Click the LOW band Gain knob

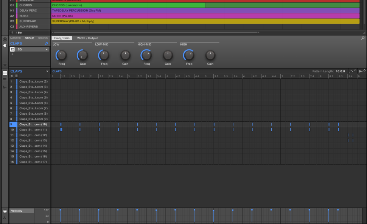tap(82, 56)
